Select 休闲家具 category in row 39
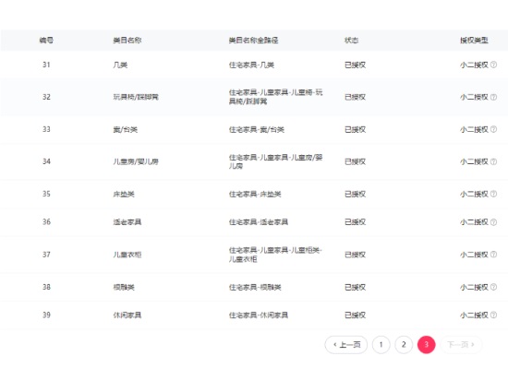This screenshot has height=392, width=508. click(x=127, y=315)
